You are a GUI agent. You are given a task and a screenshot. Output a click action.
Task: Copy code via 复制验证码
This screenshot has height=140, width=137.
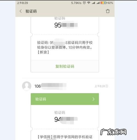click(65, 66)
